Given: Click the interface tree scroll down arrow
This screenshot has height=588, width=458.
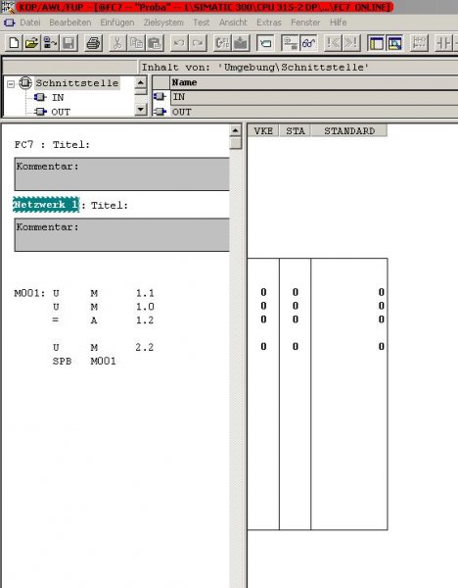Looking at the screenshot, I should tap(140, 110).
